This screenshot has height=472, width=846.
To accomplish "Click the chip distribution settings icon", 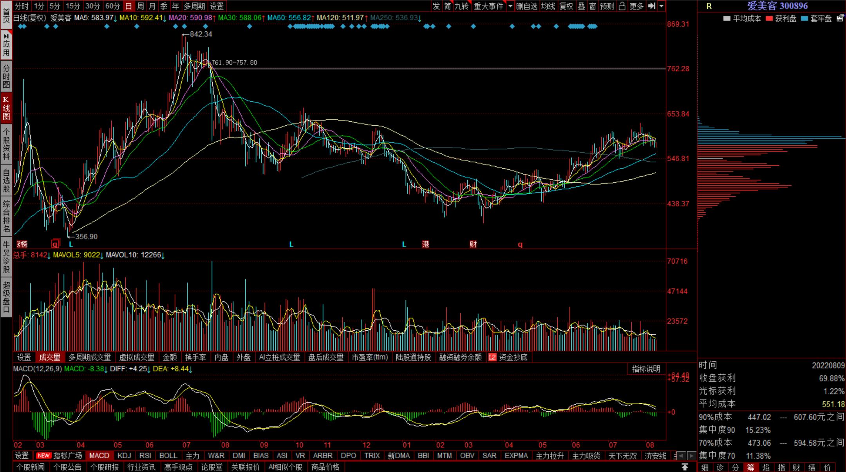I will 840,18.
